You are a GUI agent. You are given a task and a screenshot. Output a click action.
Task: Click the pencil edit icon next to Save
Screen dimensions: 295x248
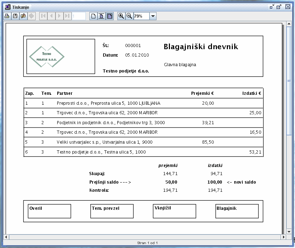pyautogui.click(x=23, y=16)
